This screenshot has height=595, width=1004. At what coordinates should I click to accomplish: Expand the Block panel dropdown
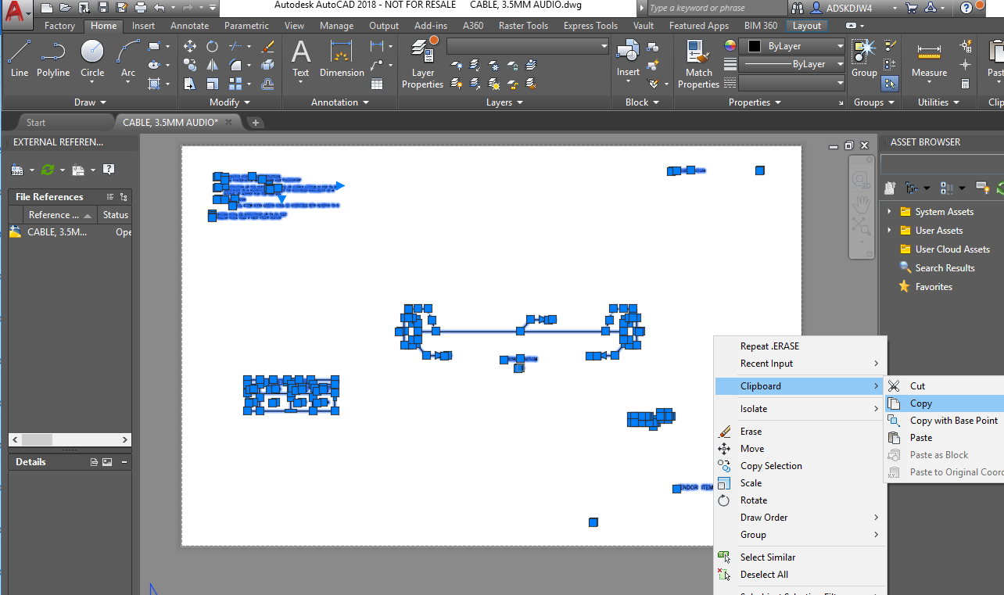pyautogui.click(x=642, y=102)
